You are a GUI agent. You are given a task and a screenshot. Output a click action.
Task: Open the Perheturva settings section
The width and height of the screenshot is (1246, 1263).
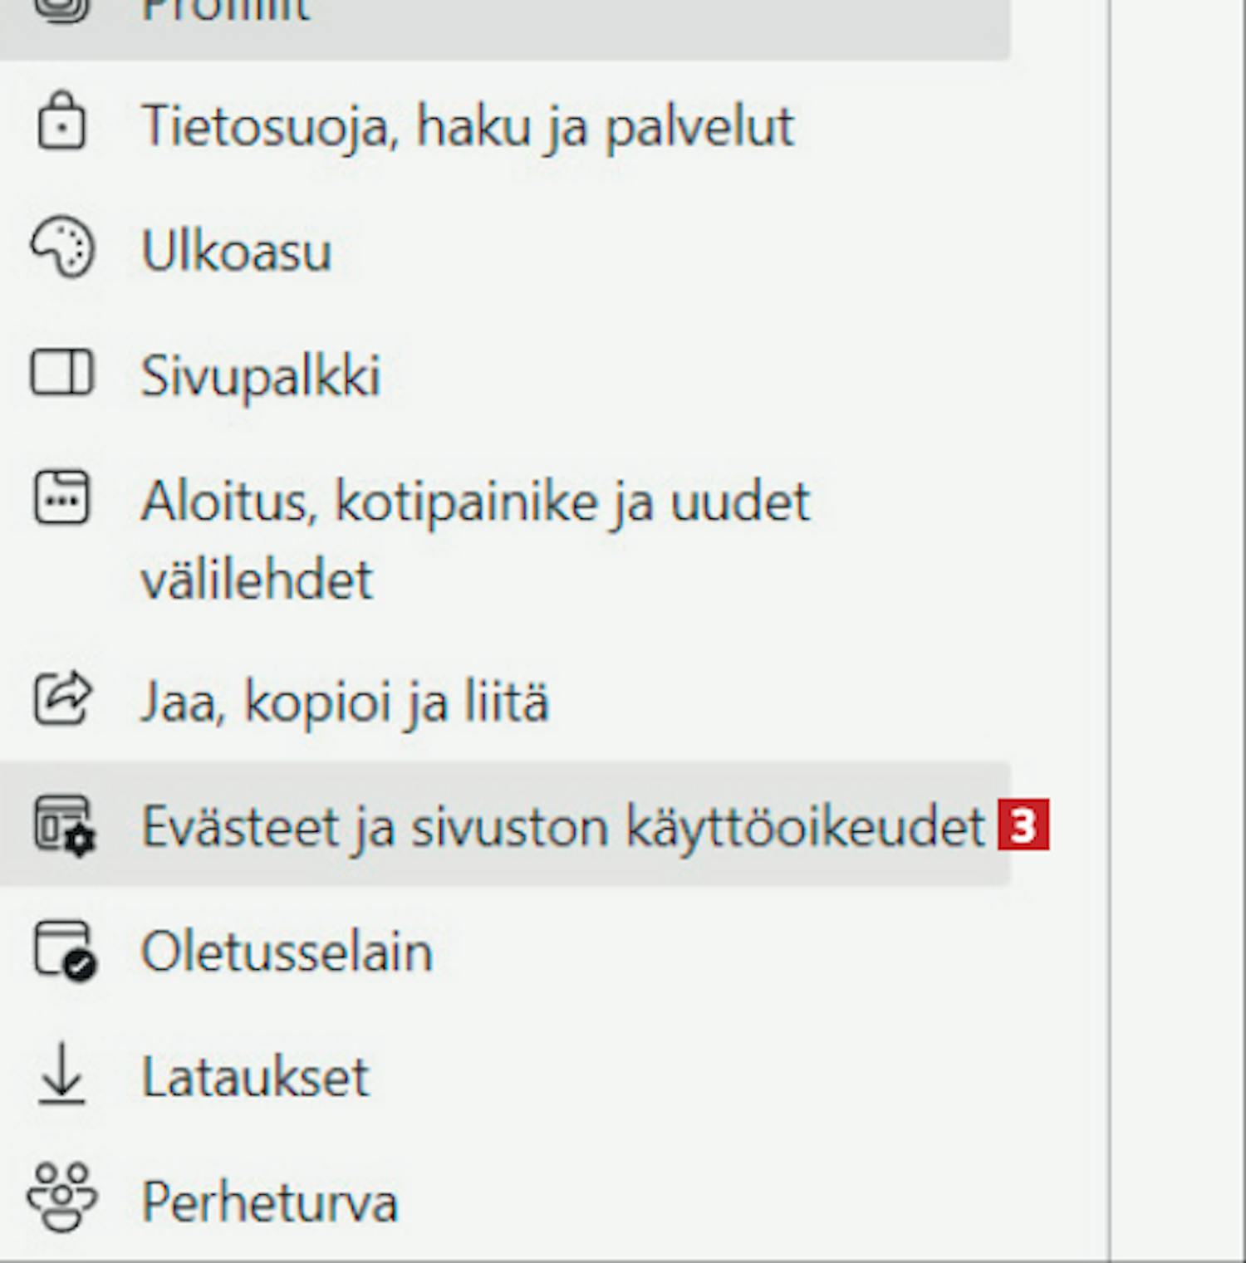pos(270,1202)
